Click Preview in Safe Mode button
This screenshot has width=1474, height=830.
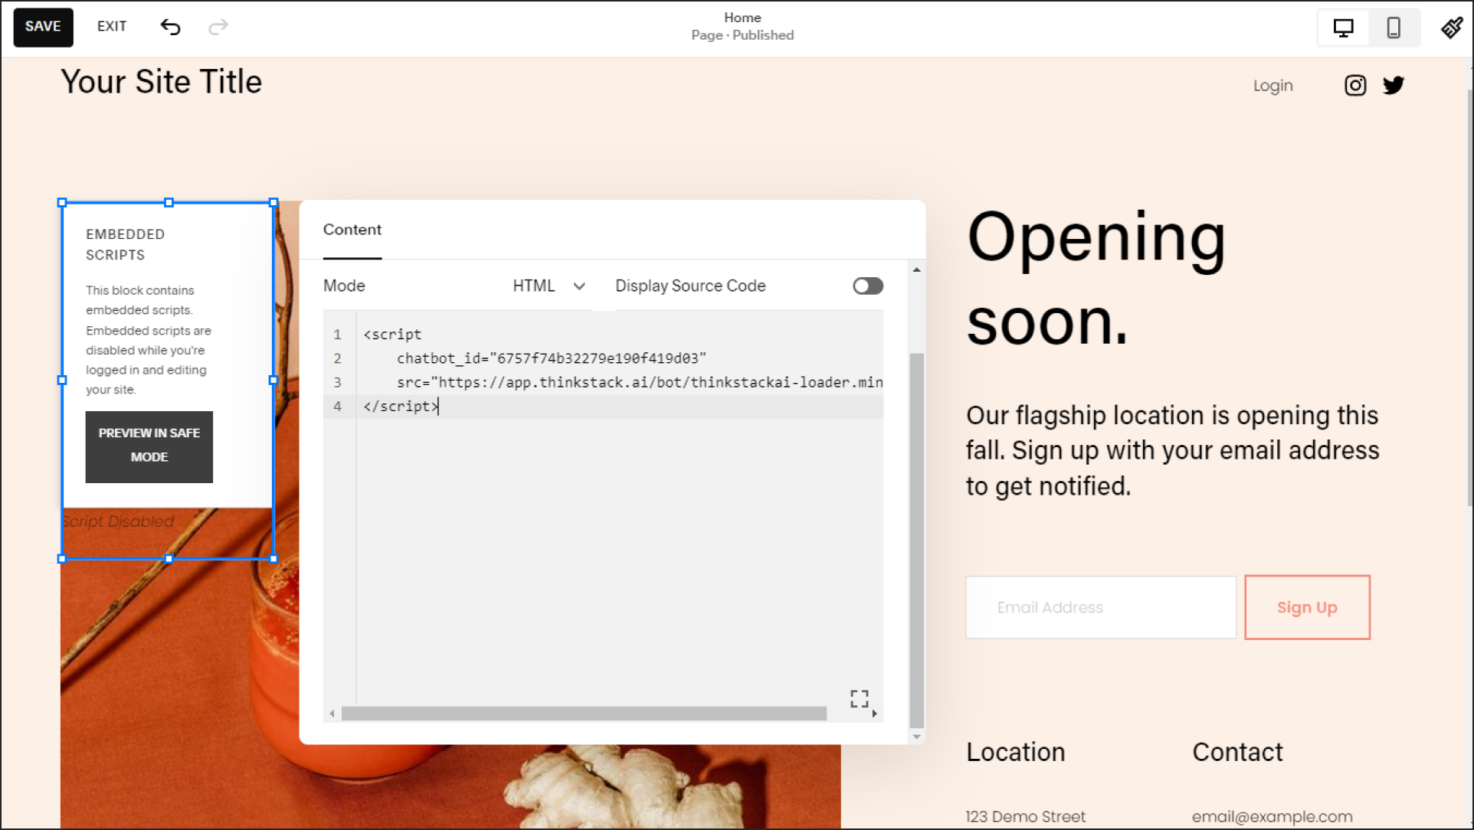click(x=149, y=447)
